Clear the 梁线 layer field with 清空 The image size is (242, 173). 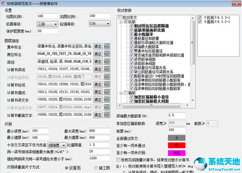[x=98, y=62]
